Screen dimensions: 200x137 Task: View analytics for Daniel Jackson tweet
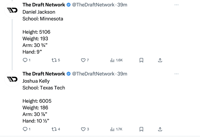(x=112, y=60)
